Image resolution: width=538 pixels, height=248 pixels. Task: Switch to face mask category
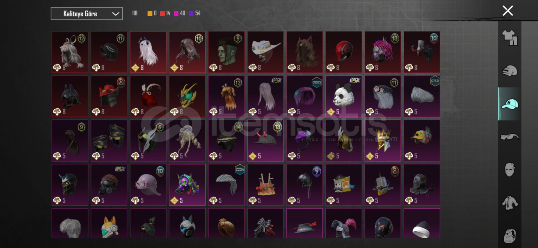click(x=509, y=170)
